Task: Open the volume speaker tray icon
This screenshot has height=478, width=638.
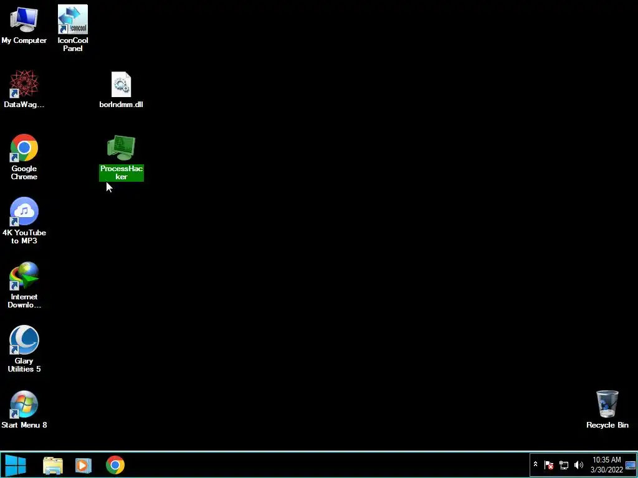Action: click(x=579, y=464)
